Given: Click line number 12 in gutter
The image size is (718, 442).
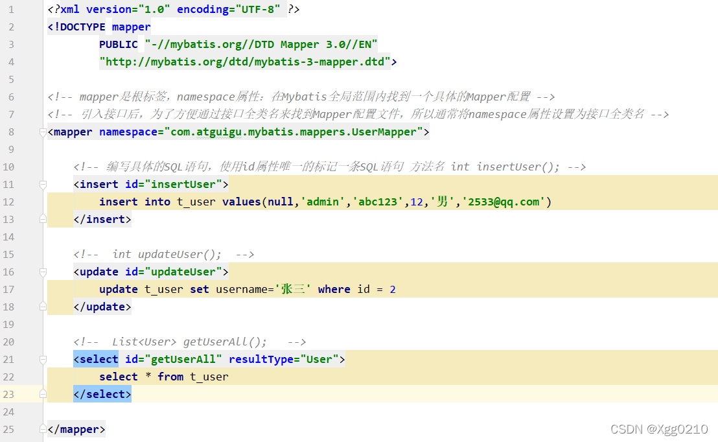Looking at the screenshot, I should click(8, 202).
